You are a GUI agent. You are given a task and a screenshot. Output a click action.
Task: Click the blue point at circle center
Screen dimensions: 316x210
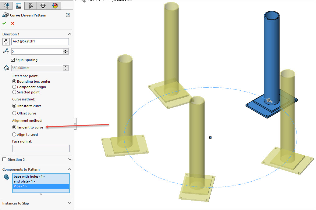tap(210, 138)
